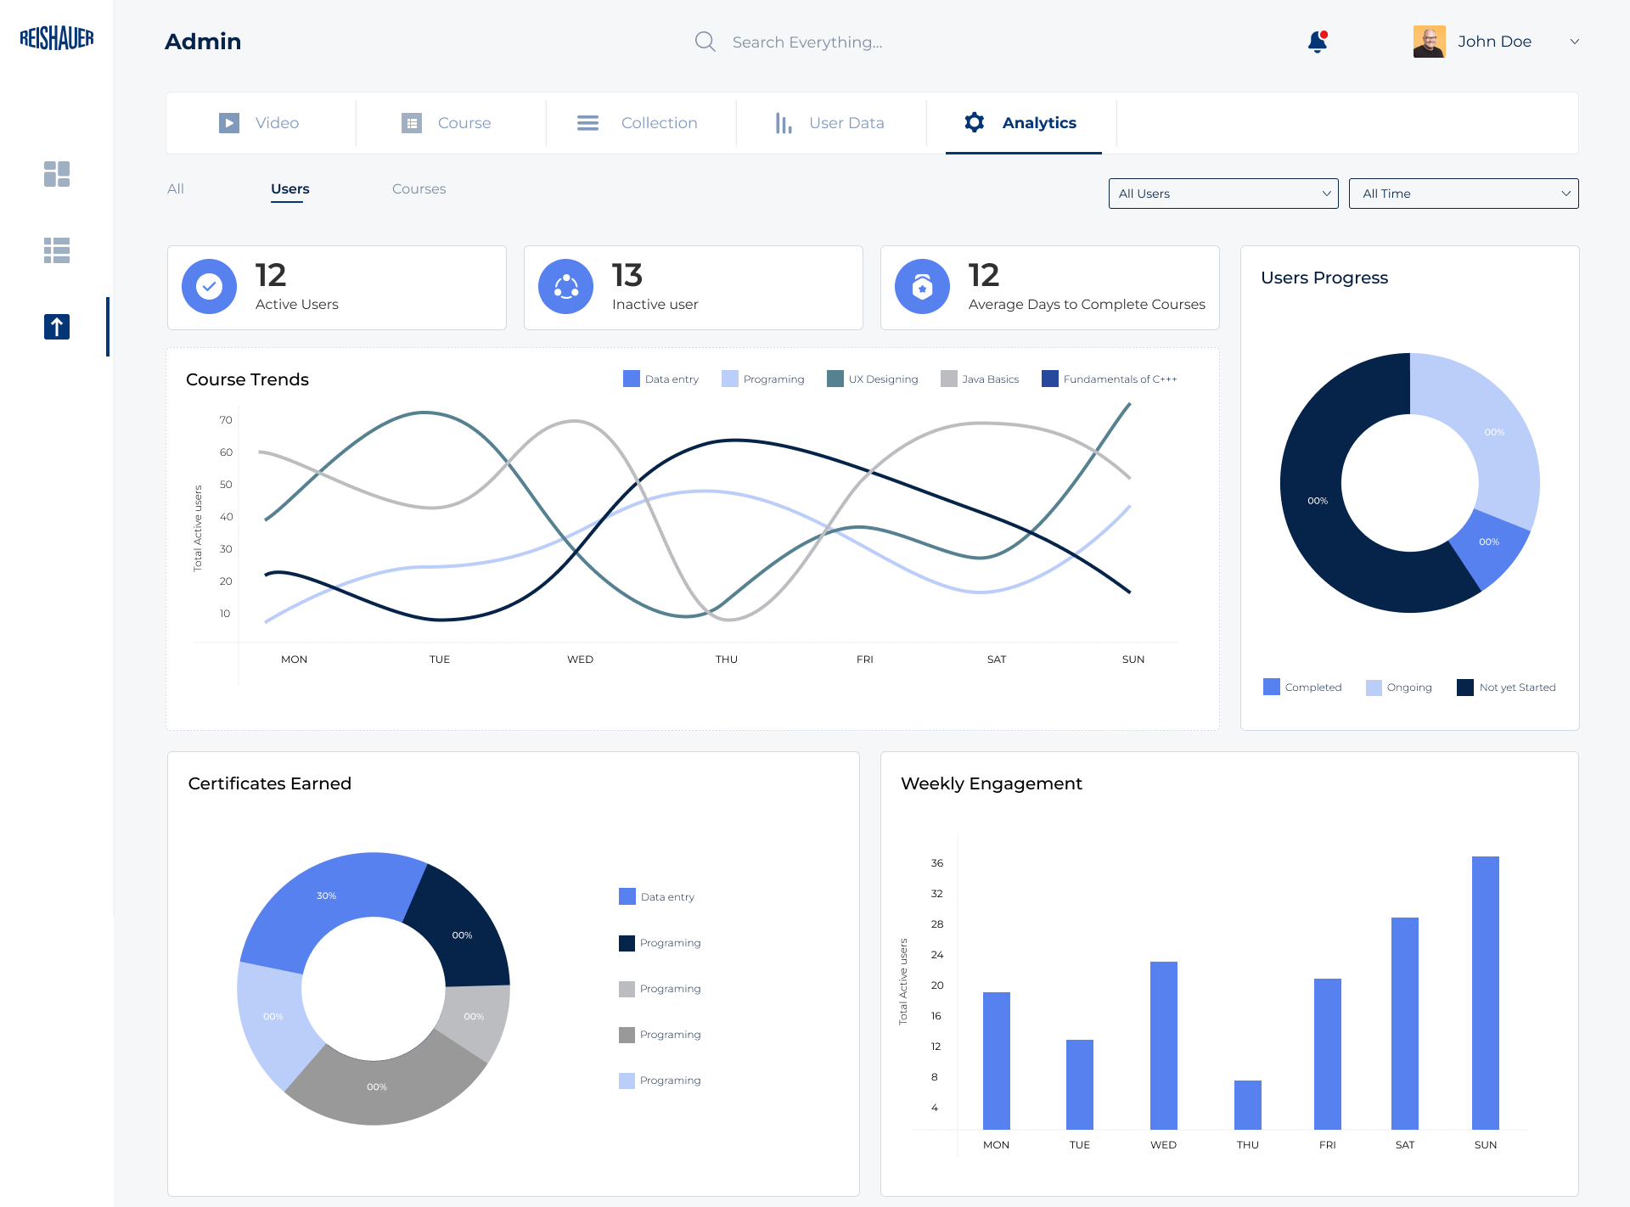The height and width of the screenshot is (1207, 1630).
Task: Select the Users analytics sub-tab
Action: [x=290, y=188]
